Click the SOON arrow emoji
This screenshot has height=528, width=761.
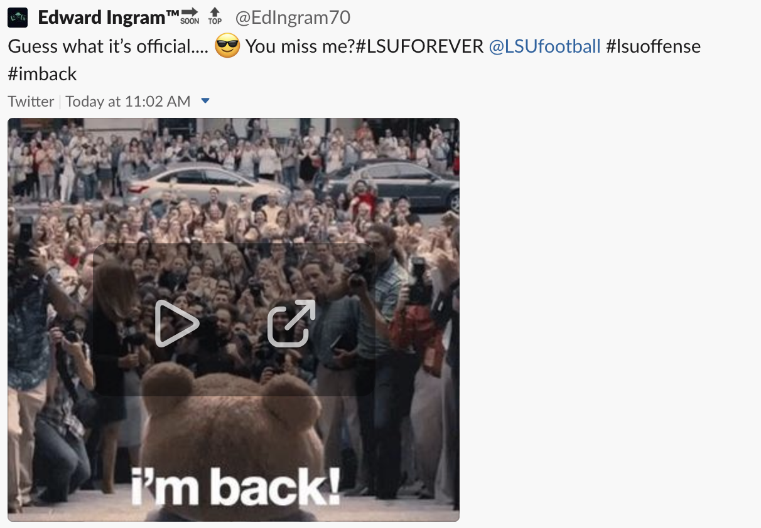pos(190,16)
